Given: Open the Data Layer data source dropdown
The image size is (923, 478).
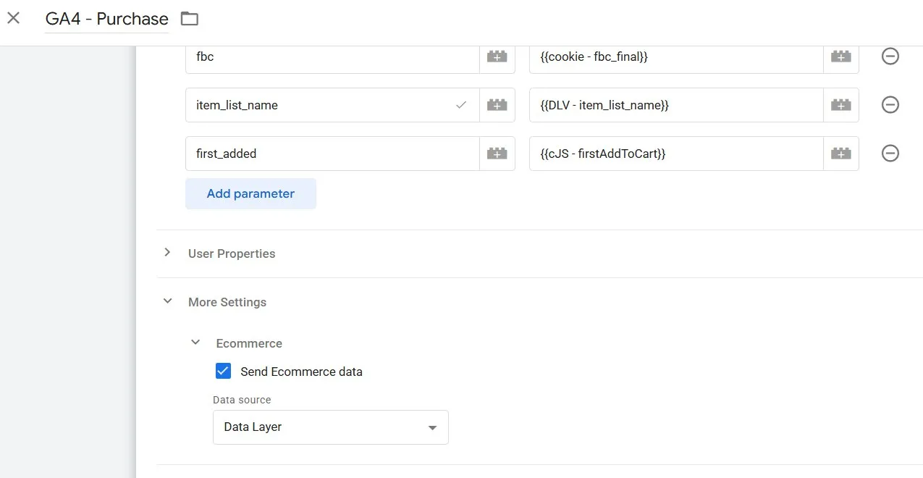Looking at the screenshot, I should click(330, 427).
